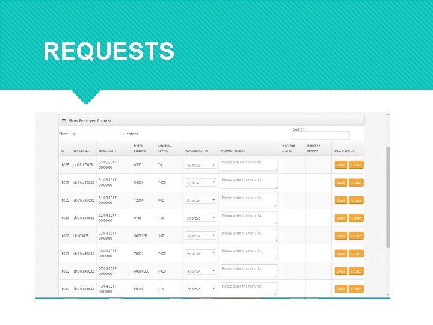Click Update button in the 60000000 meter reading row
The width and height of the screenshot is (433, 325).
pos(356,271)
